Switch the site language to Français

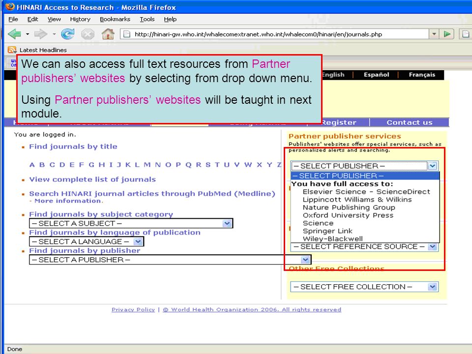tap(422, 75)
